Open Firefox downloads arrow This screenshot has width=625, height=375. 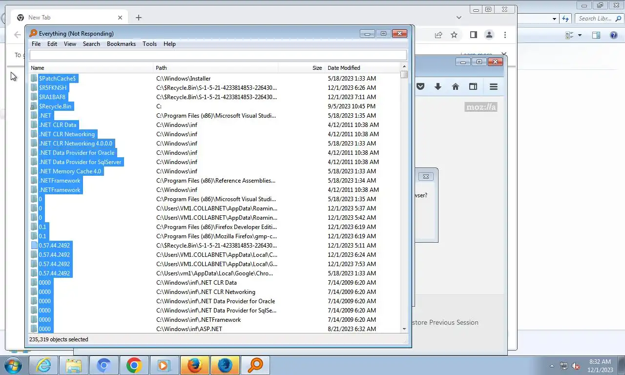pos(438,86)
